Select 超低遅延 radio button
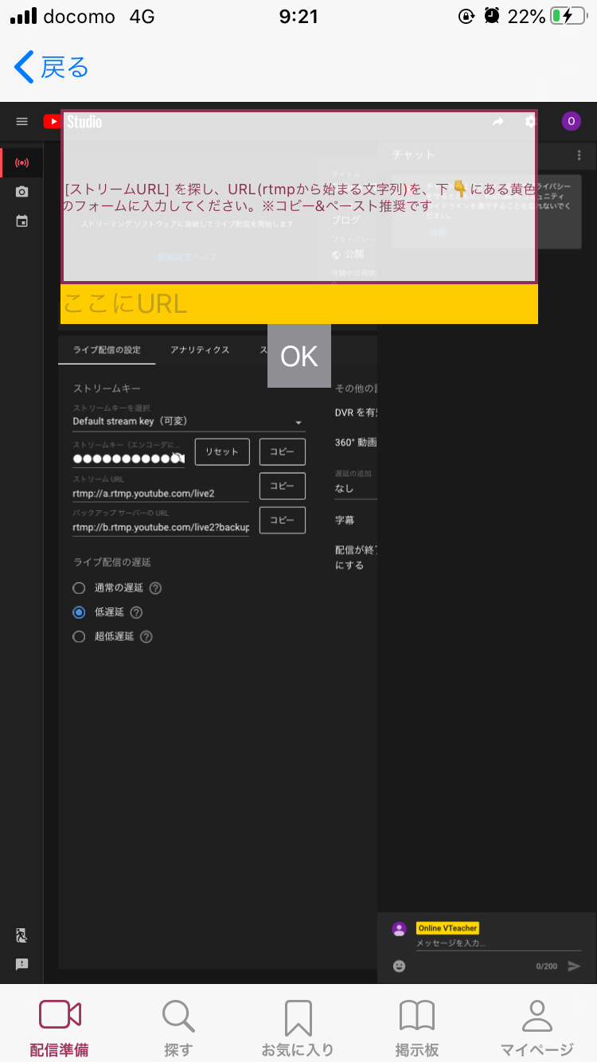This screenshot has height=1062, width=597. click(x=79, y=636)
